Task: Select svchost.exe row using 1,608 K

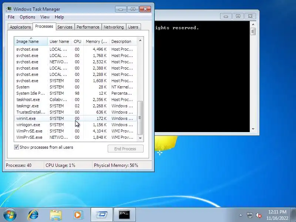Action: (x=75, y=81)
